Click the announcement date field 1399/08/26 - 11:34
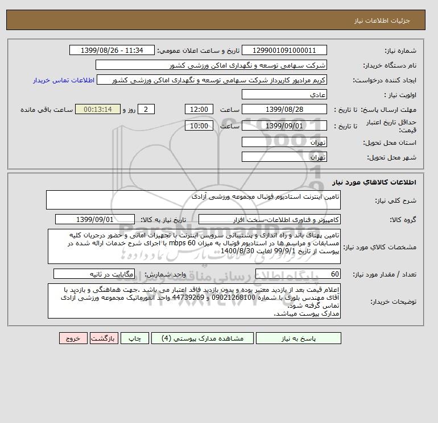The height and width of the screenshot is (423, 438). coord(111,50)
